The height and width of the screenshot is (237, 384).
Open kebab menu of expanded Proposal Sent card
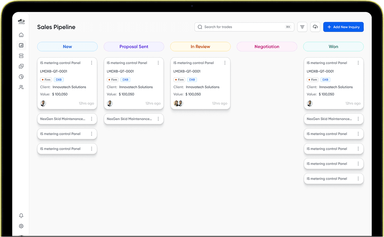tap(158, 63)
